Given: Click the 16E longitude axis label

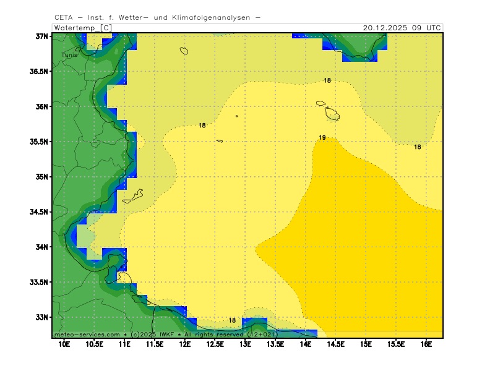Looking at the screenshot, I should coord(424,344).
